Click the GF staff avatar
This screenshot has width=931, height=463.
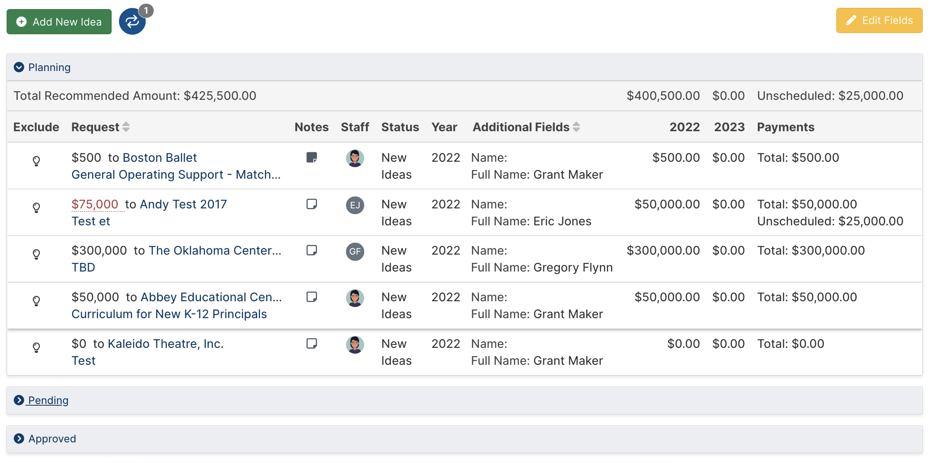[355, 251]
